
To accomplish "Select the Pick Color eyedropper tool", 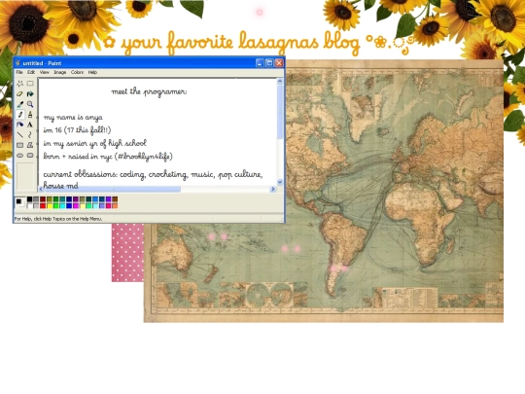I will pyautogui.click(x=20, y=104).
